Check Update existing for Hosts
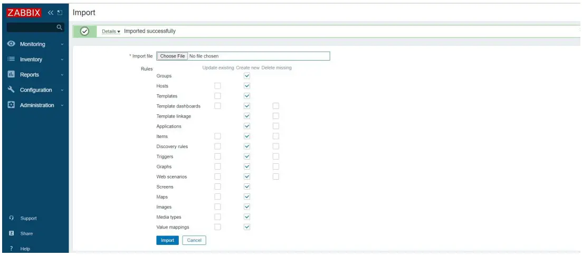 tap(217, 86)
